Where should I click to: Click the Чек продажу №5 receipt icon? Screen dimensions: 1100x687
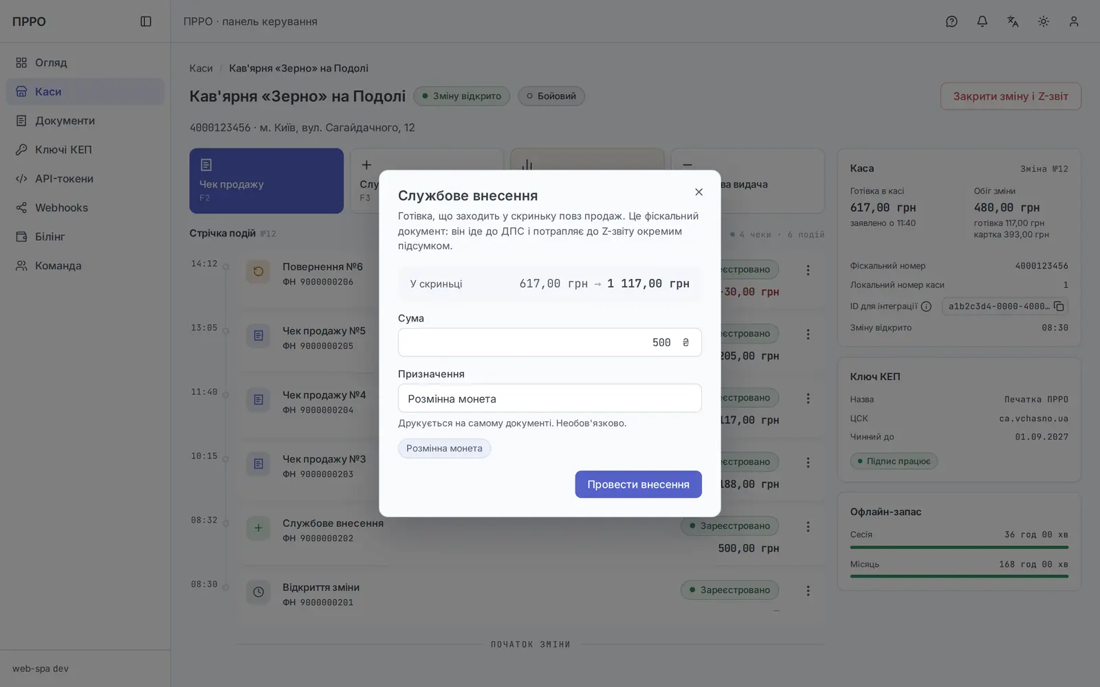coord(258,335)
